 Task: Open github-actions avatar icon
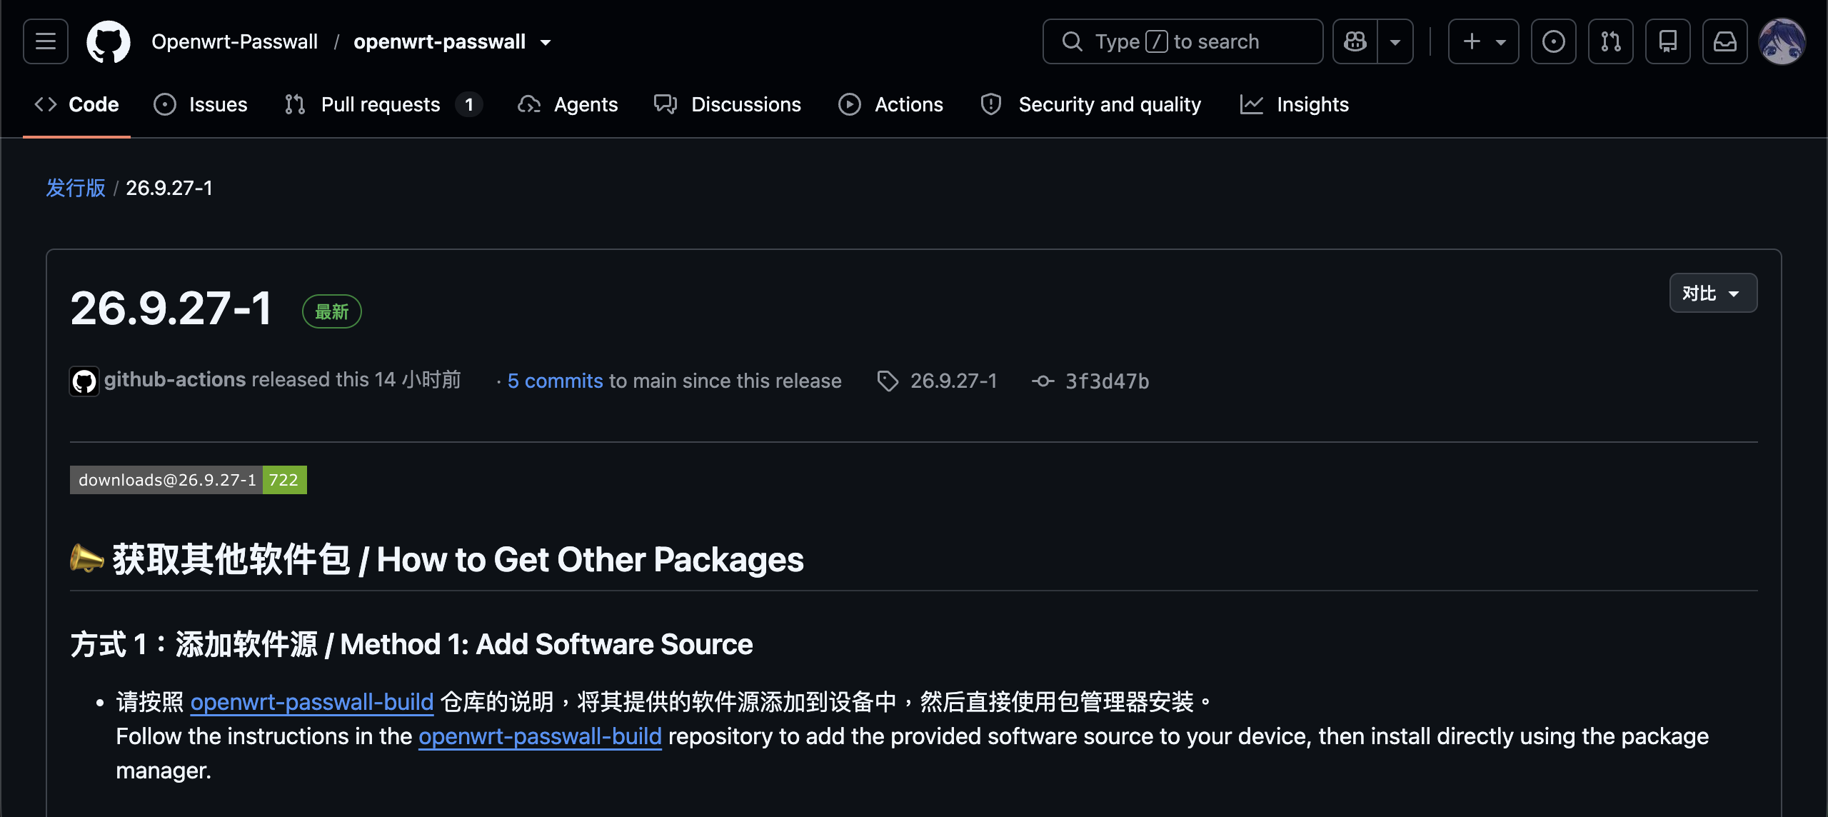[84, 381]
